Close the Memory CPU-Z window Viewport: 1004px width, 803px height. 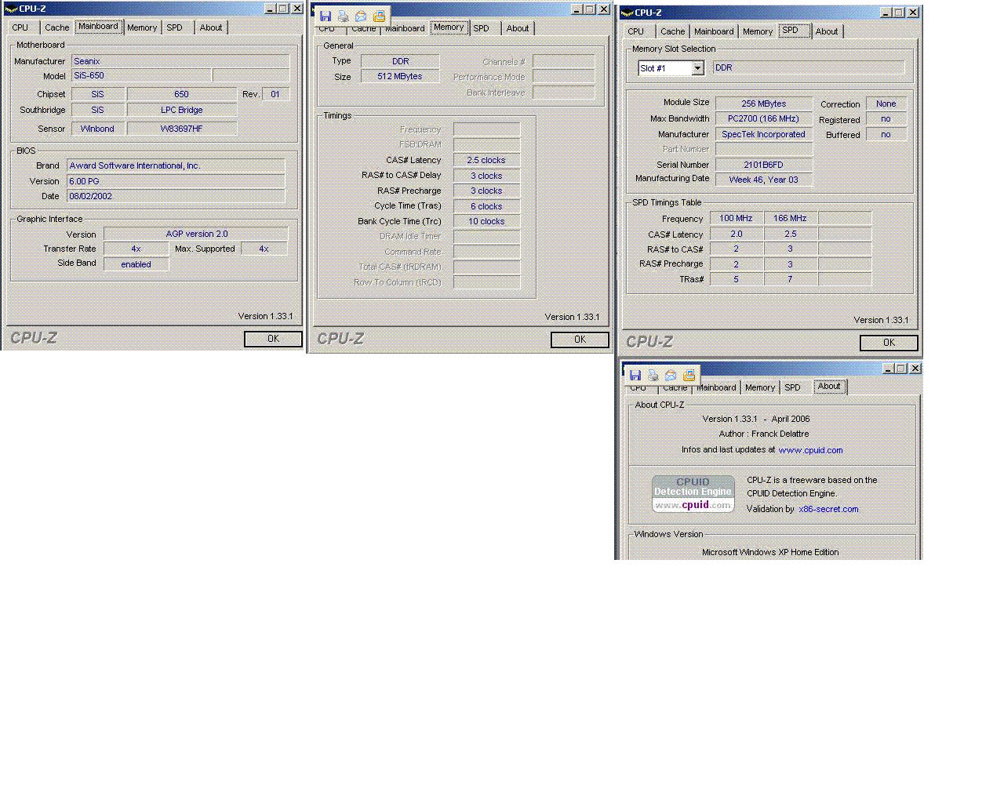(x=603, y=9)
